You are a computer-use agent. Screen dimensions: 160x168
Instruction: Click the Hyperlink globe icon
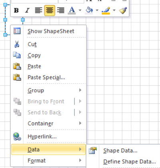pos(17,136)
